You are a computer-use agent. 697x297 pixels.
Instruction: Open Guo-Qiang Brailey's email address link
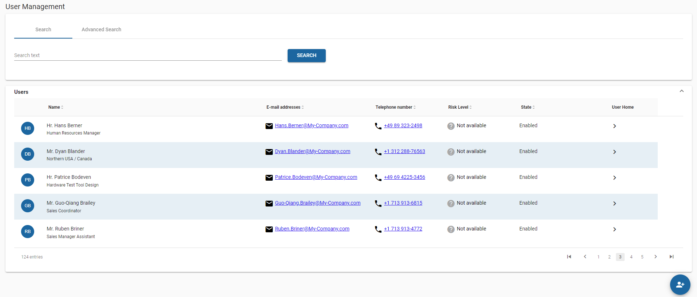[x=317, y=203]
